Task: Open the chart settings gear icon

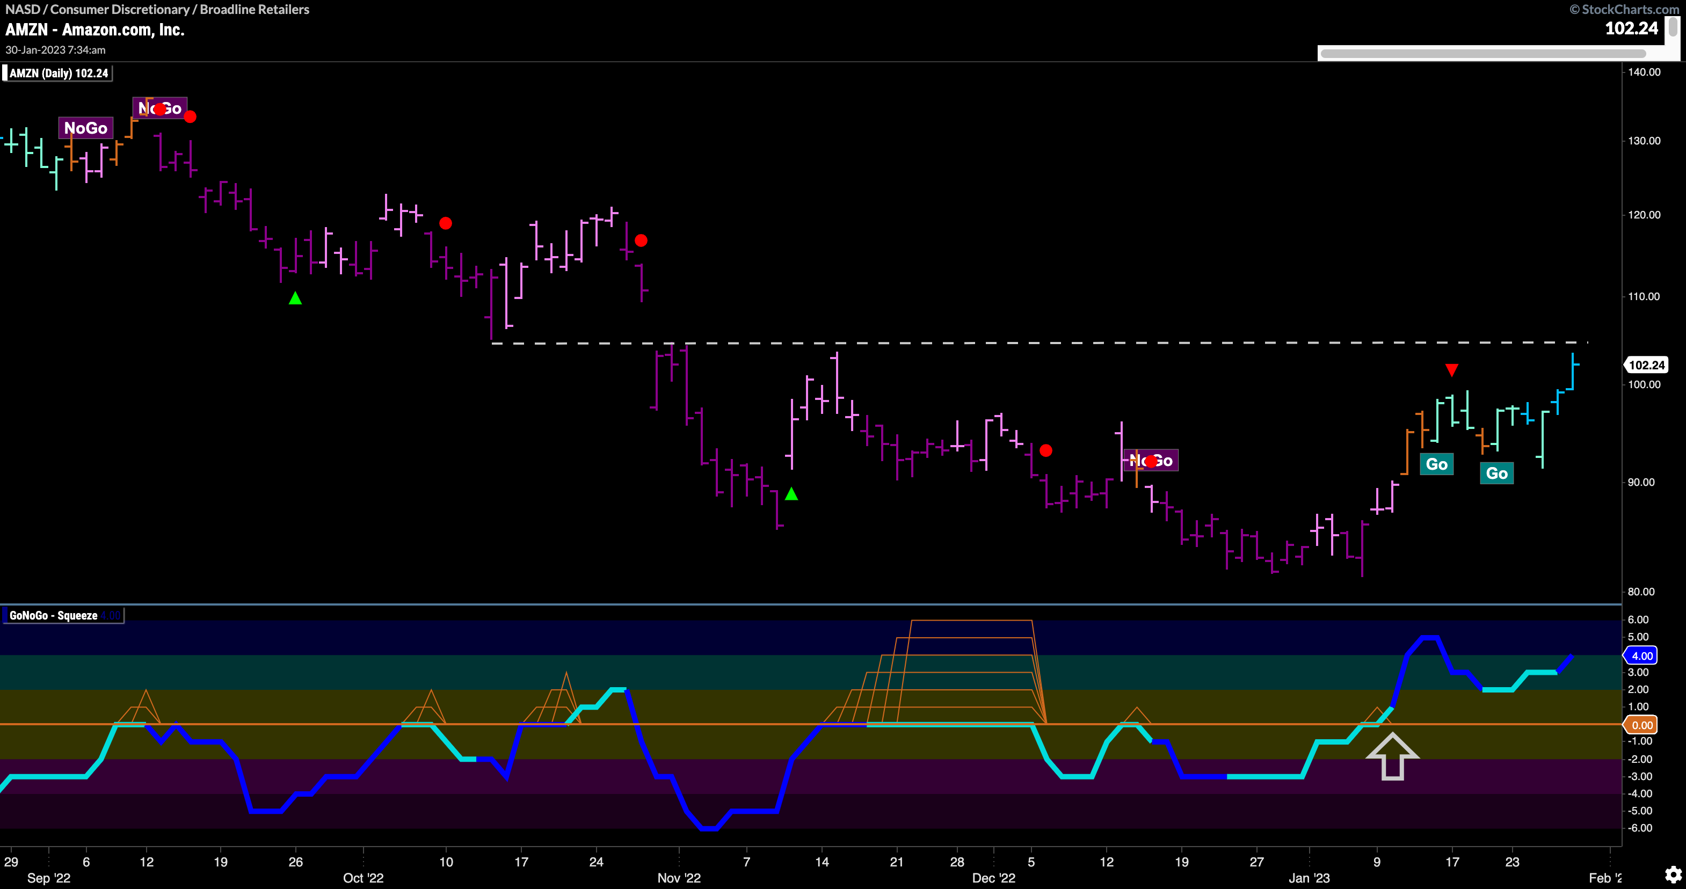Action: [x=1674, y=874]
